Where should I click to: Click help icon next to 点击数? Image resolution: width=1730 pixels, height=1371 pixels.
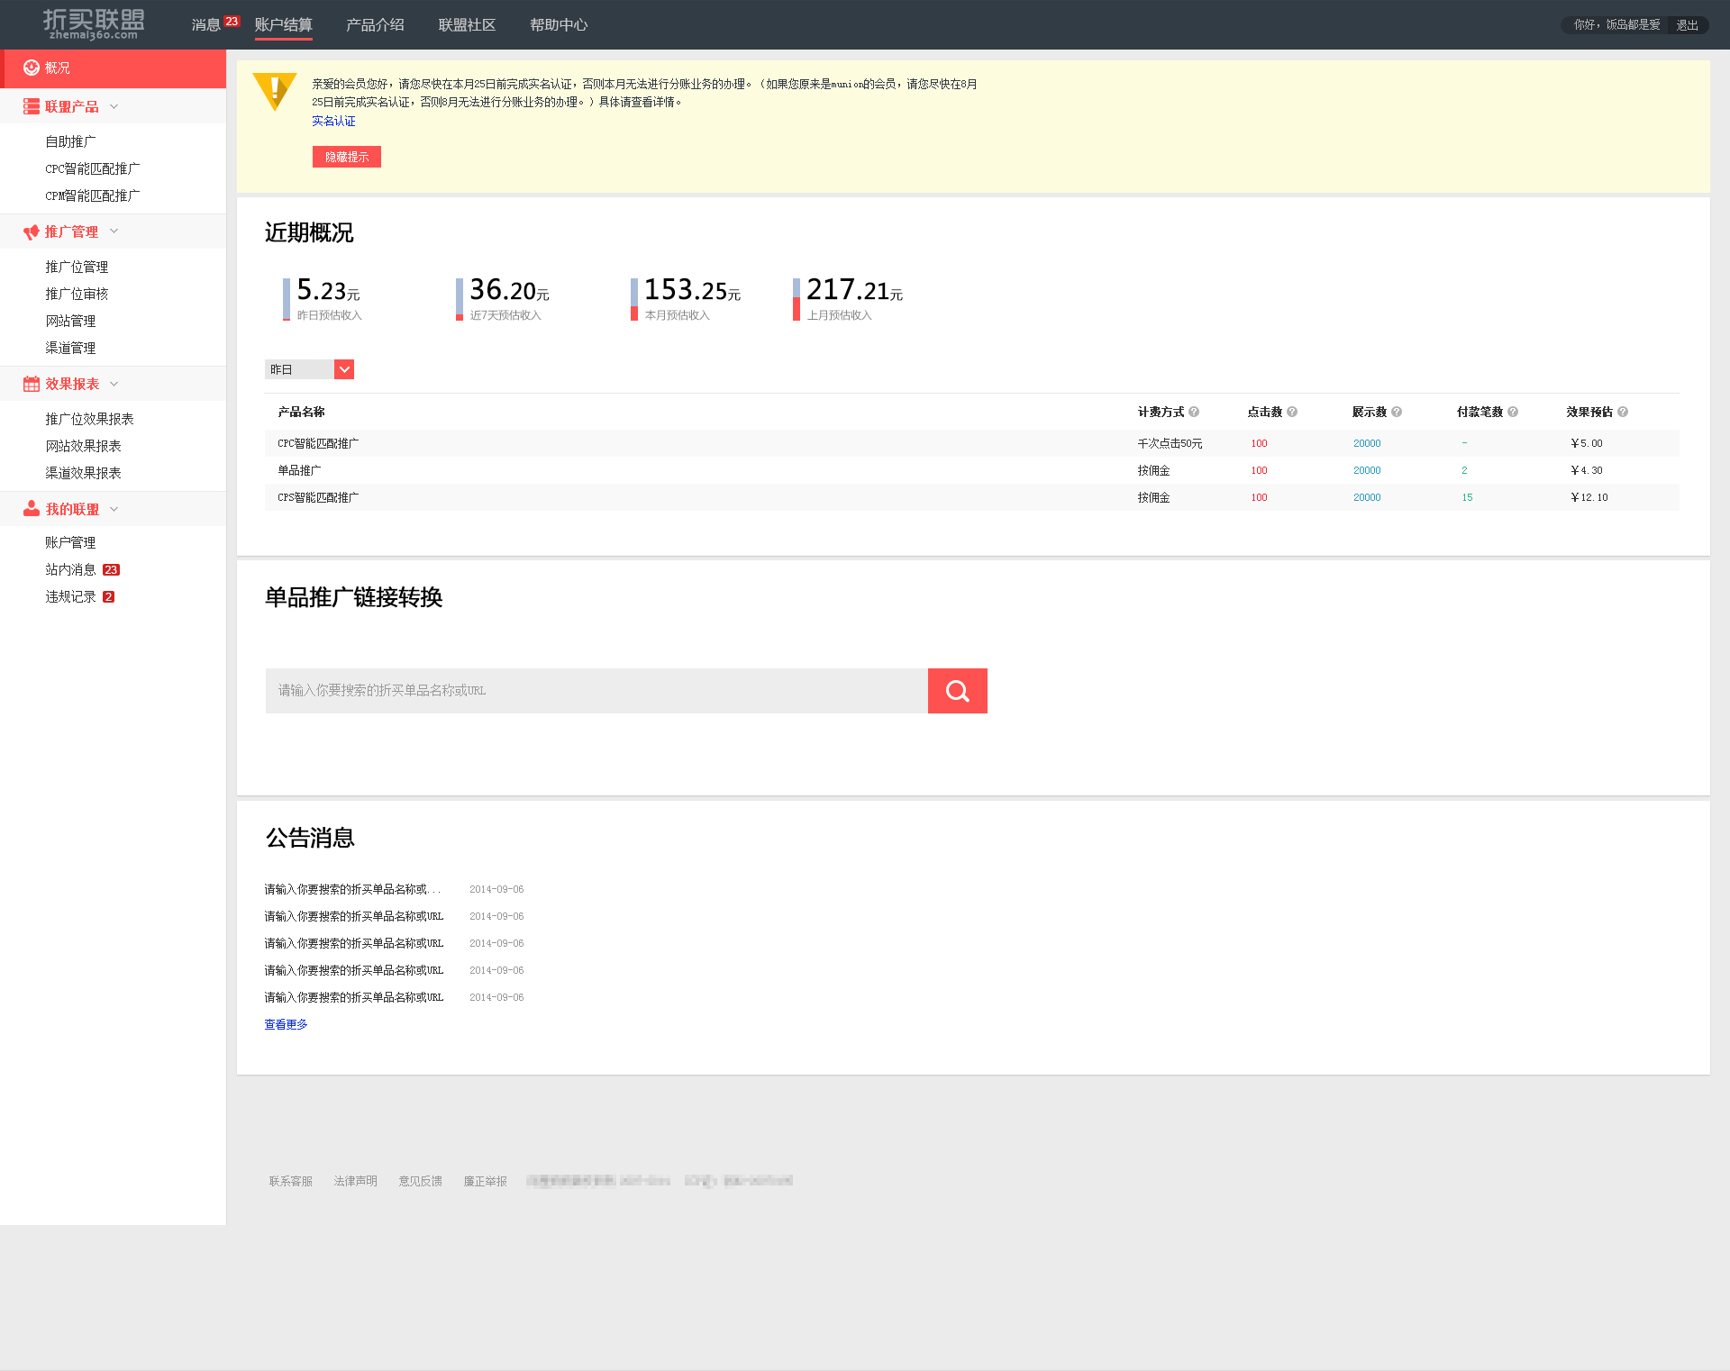(1292, 412)
